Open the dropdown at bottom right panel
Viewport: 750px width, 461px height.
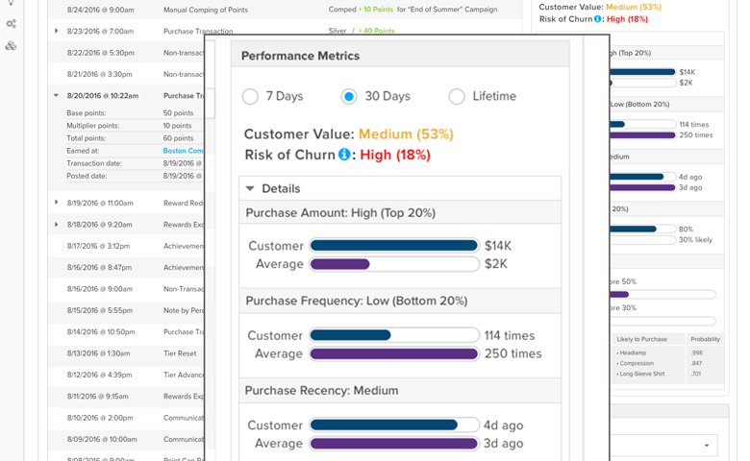tap(708, 445)
